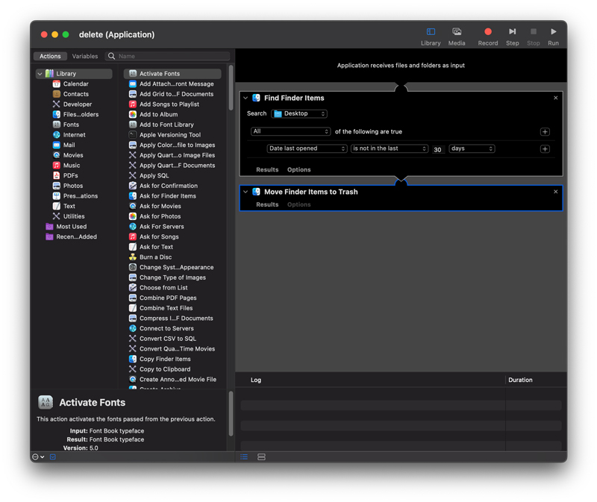Image resolution: width=597 pixels, height=502 pixels.
Task: Select the Contacts category
Action: (76, 94)
